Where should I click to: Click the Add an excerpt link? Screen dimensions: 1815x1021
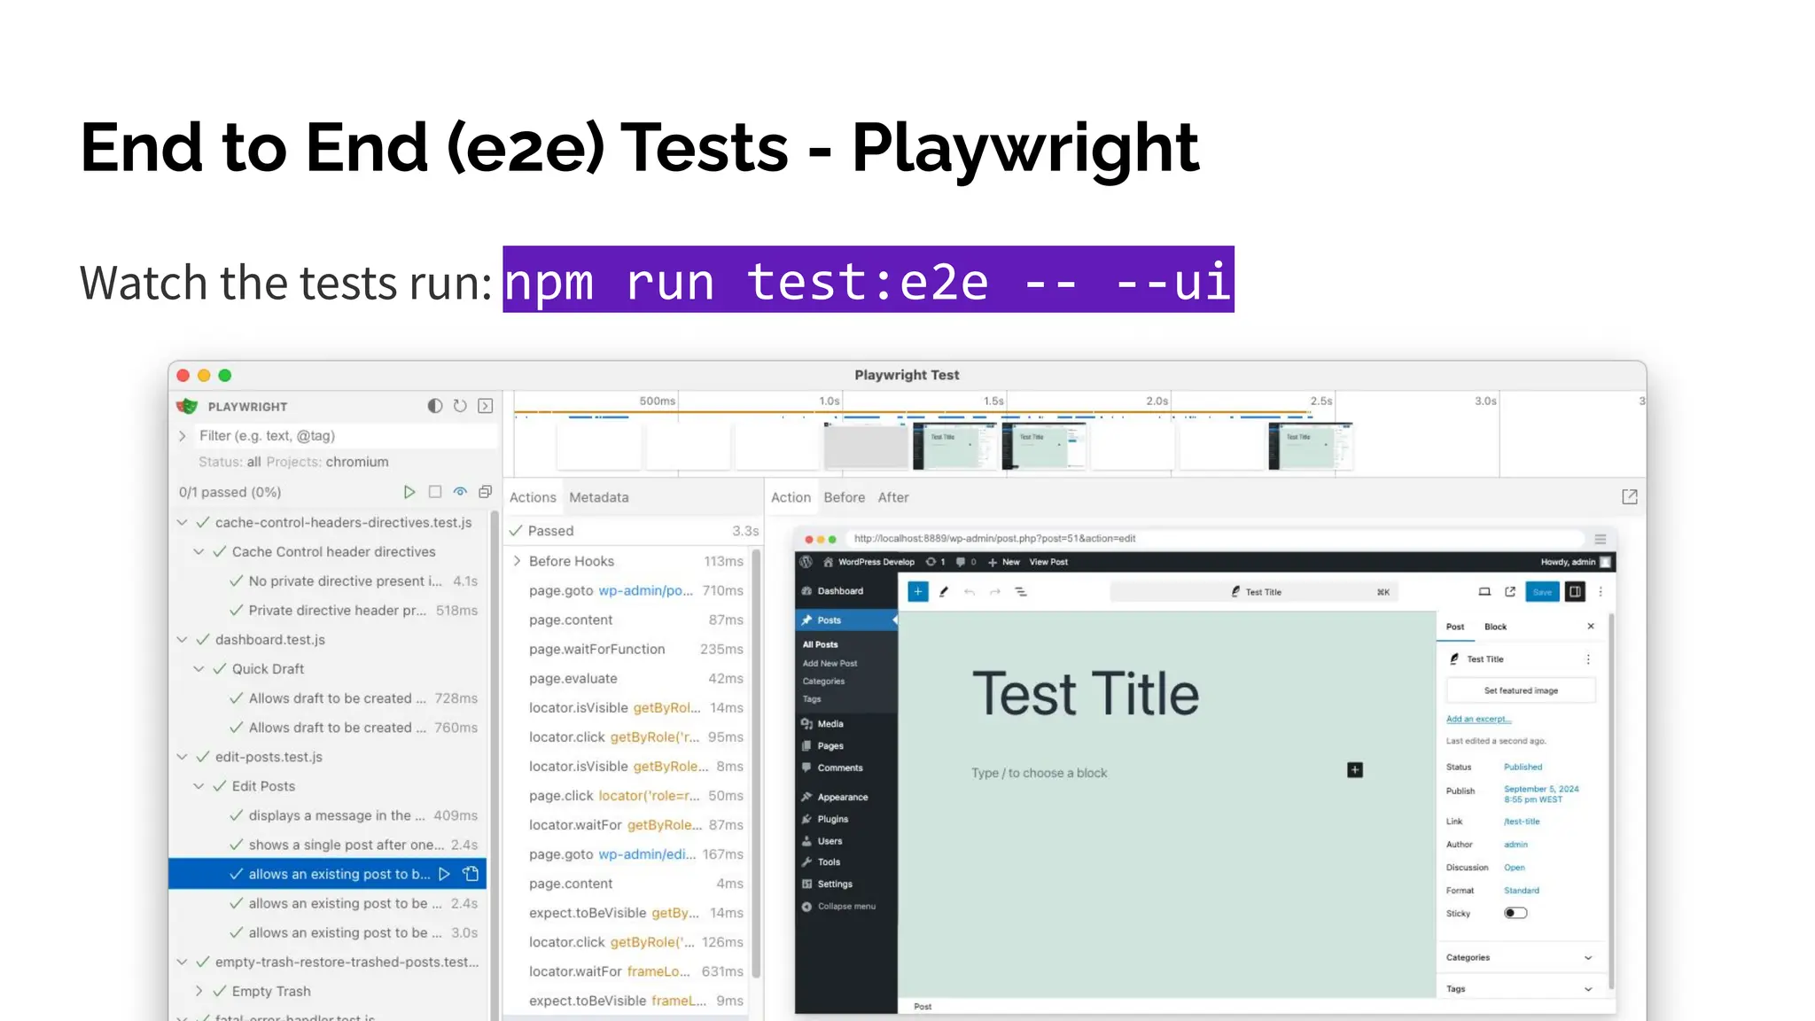pyautogui.click(x=1478, y=719)
